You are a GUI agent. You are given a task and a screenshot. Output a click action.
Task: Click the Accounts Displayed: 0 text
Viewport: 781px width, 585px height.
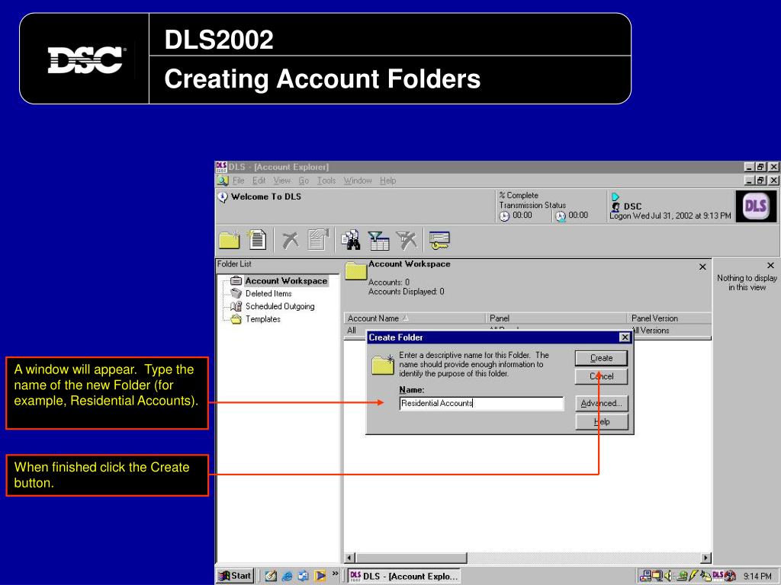(406, 292)
